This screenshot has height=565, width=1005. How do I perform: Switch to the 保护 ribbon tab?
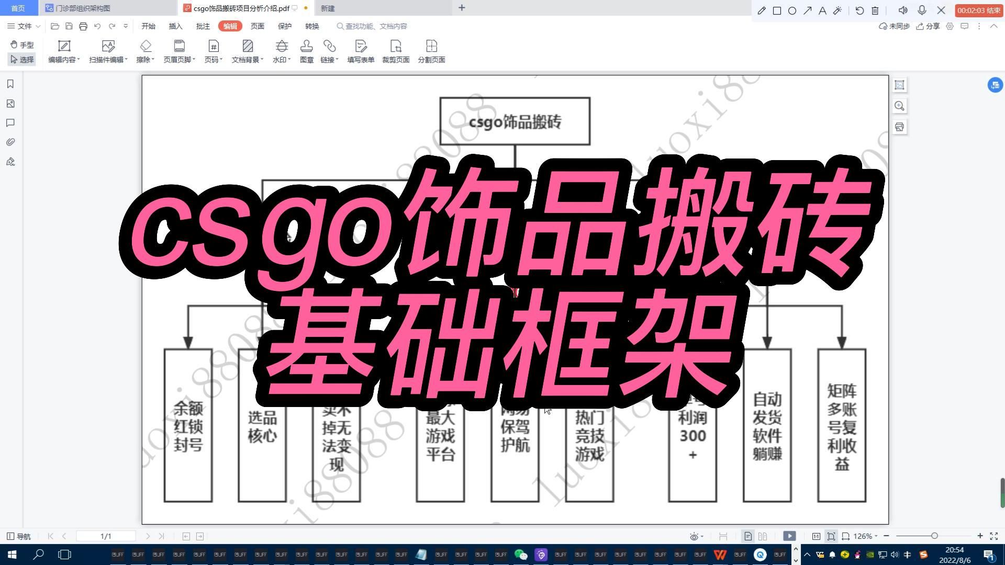click(x=284, y=26)
